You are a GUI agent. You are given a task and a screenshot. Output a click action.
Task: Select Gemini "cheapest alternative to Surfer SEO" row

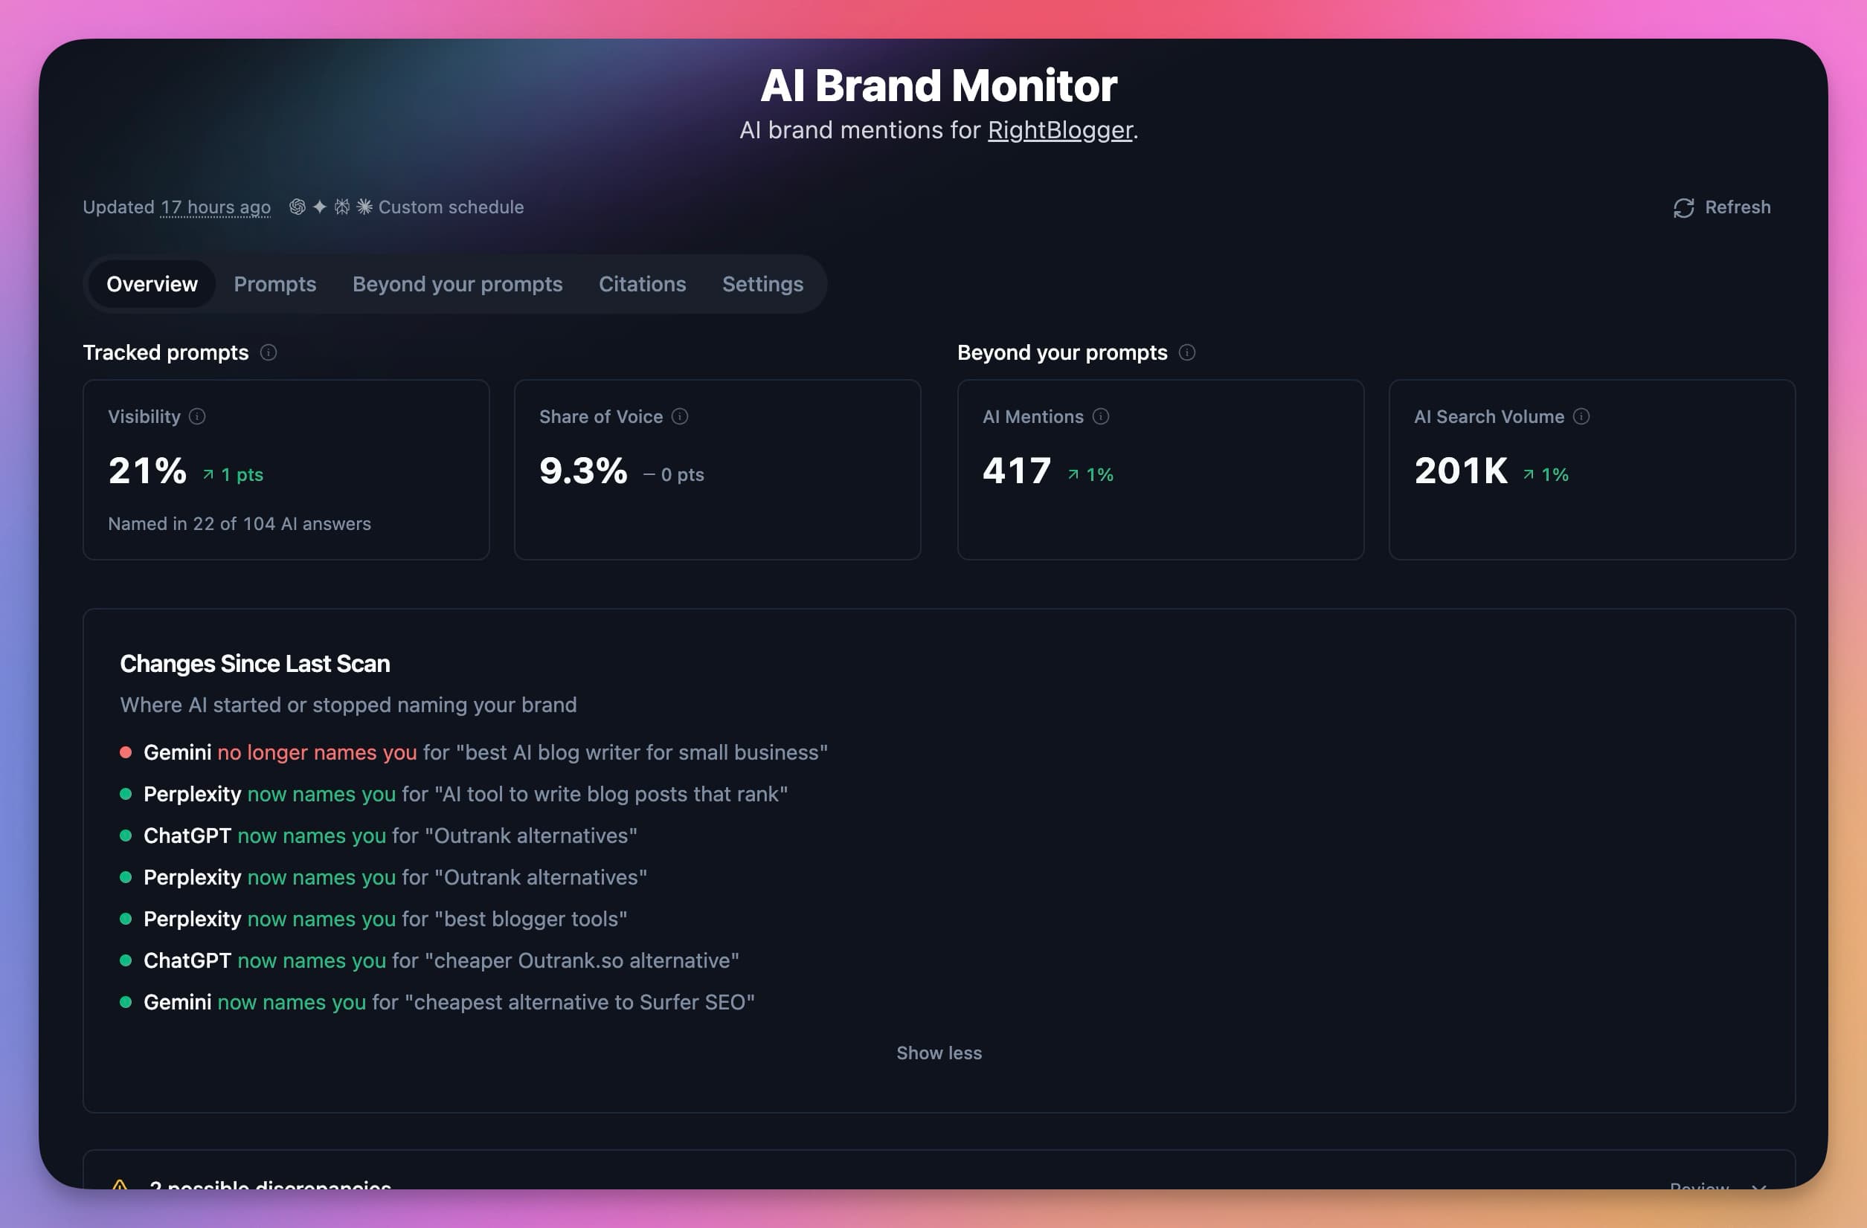pyautogui.click(x=437, y=1002)
